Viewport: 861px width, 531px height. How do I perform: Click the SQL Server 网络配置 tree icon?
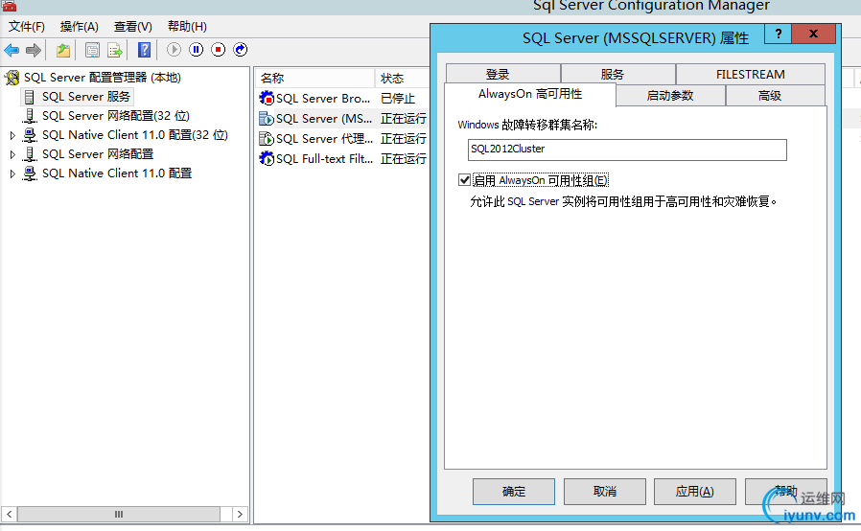(30, 154)
